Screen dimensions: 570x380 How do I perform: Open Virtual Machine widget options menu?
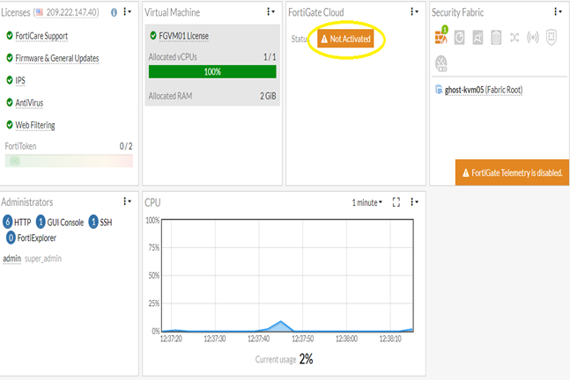[270, 12]
